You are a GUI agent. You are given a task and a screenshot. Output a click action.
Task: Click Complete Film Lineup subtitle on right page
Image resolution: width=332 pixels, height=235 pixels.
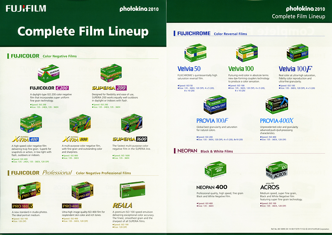[298, 17]
